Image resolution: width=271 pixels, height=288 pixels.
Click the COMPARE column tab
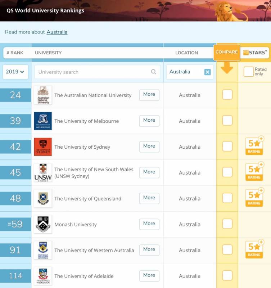pyautogui.click(x=226, y=52)
